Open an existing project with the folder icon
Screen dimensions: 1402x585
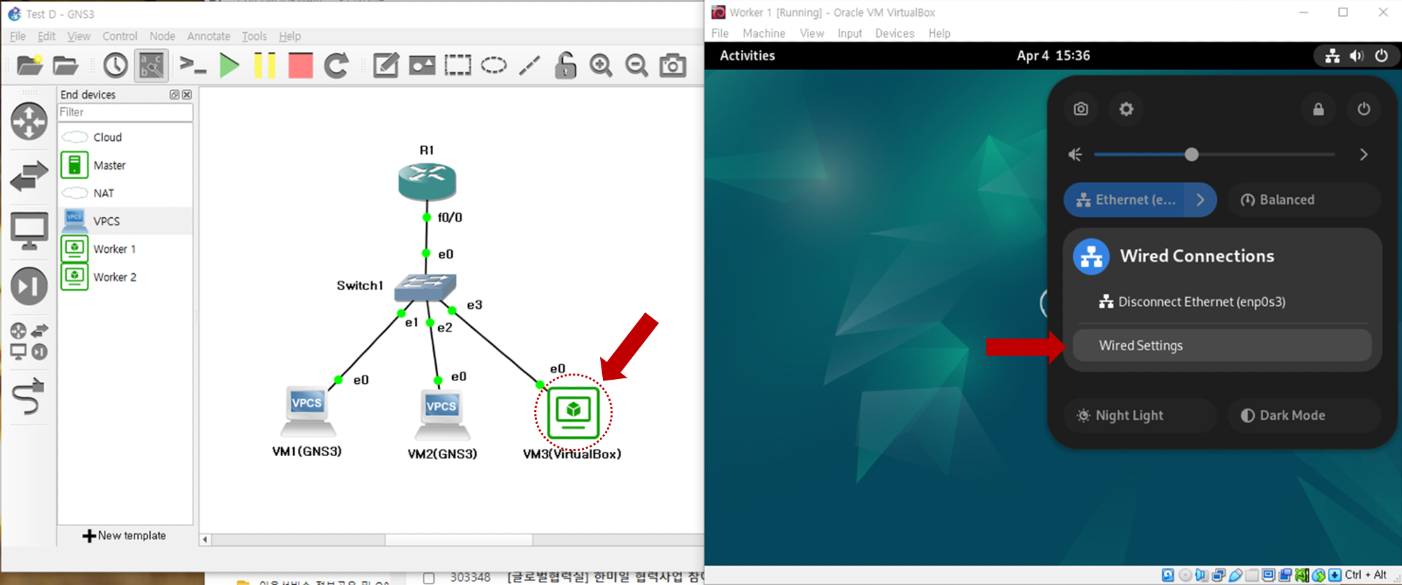(x=65, y=65)
